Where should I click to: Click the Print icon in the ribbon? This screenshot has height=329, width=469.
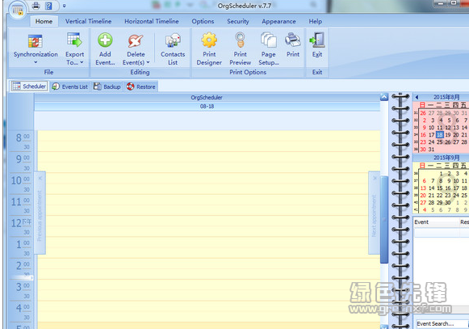293,40
